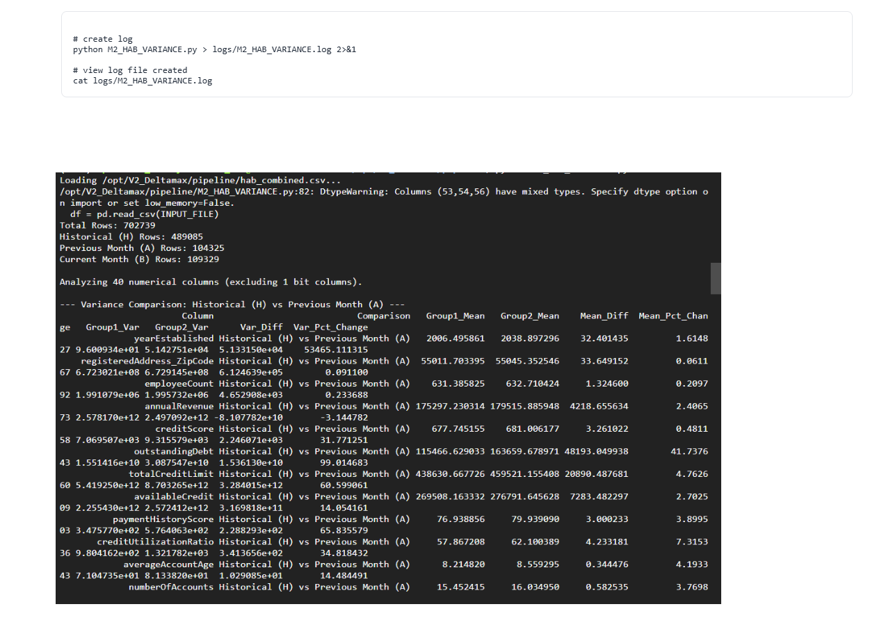
Task: Click the python M2_HAB_VARIANCE.py command line
Action: (x=214, y=50)
